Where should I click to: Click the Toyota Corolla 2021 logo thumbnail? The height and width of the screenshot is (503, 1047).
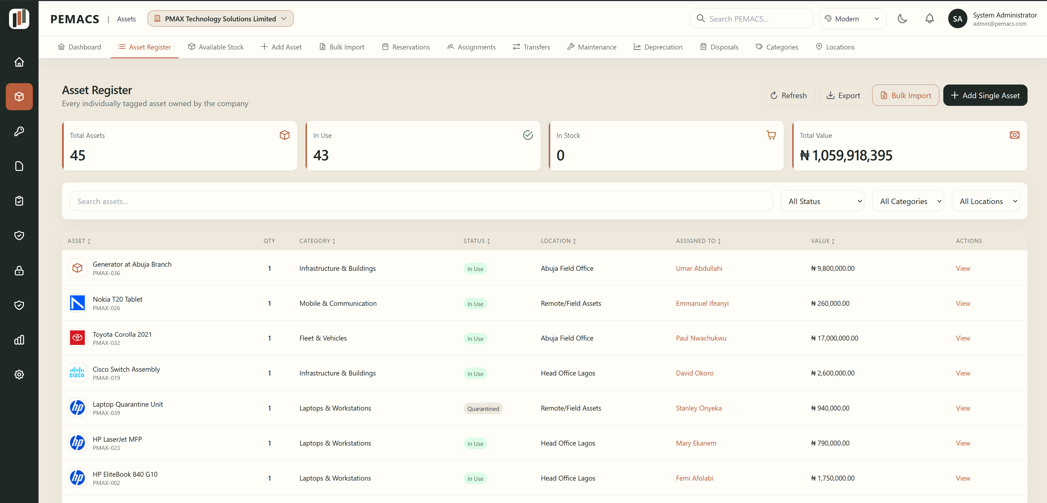(77, 338)
